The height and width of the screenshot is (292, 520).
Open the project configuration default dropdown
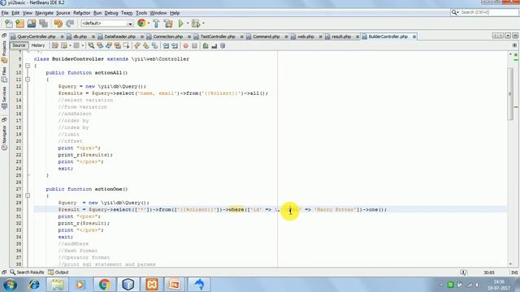click(130, 24)
